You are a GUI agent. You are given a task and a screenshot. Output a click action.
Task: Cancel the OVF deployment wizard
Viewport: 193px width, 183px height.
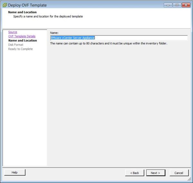click(x=179, y=173)
